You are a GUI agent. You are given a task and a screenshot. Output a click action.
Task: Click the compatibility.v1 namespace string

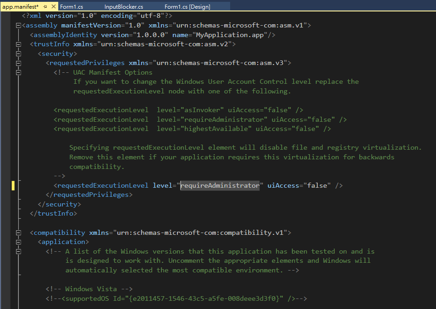[200, 233]
